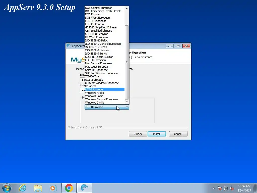Image resolution: width=257 pixels, height=193 pixels.
Task: Open network status tray icon
Action: pyautogui.click(x=226, y=188)
